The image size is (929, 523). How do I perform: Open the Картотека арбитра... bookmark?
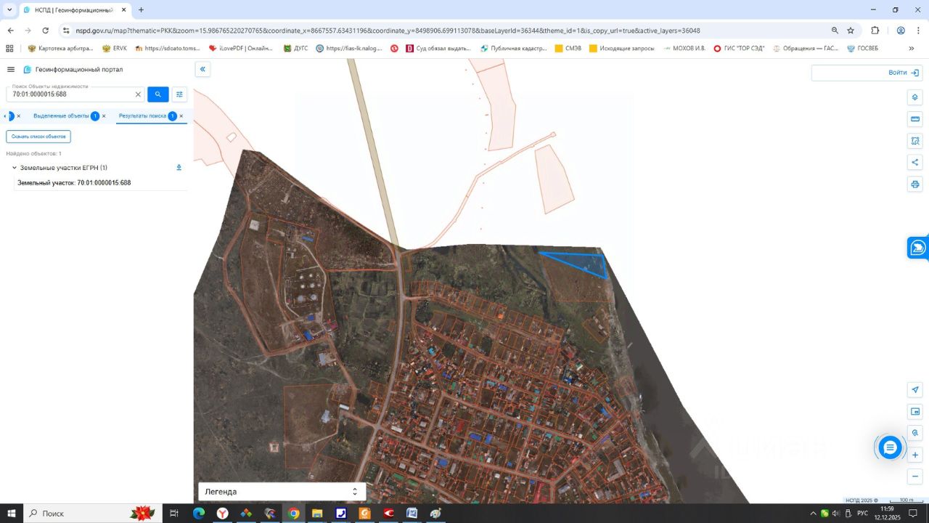(60, 49)
